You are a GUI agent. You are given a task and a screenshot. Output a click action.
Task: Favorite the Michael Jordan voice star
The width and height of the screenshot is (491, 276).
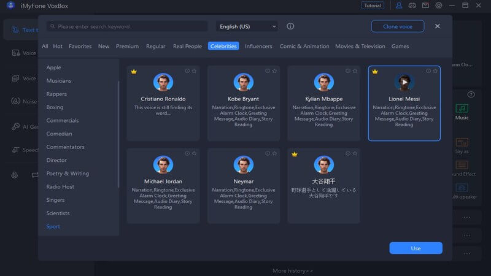coord(194,153)
